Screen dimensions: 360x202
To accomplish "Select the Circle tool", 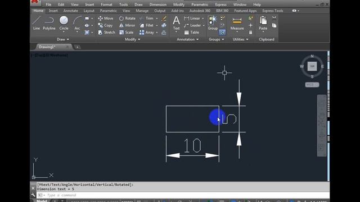I will [x=64, y=23].
